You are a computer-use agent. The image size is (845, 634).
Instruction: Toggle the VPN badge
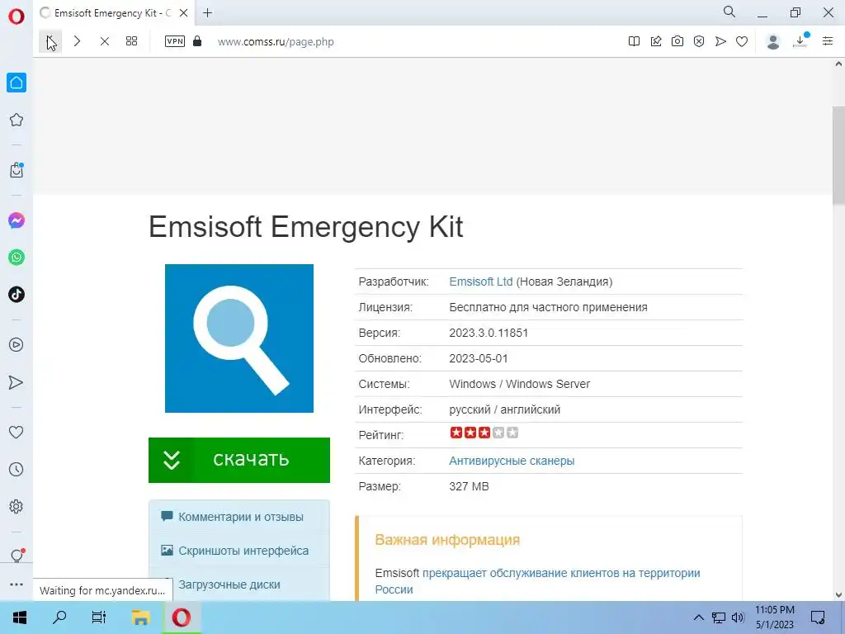click(x=175, y=41)
